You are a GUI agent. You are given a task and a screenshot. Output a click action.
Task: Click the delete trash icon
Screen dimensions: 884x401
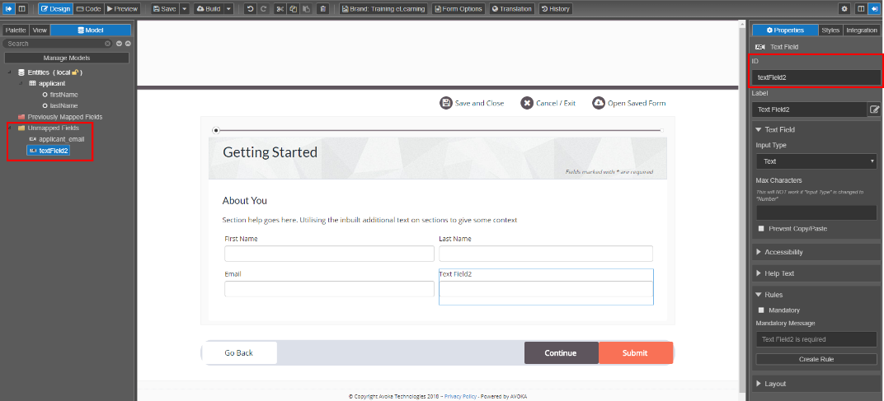pyautogui.click(x=322, y=8)
